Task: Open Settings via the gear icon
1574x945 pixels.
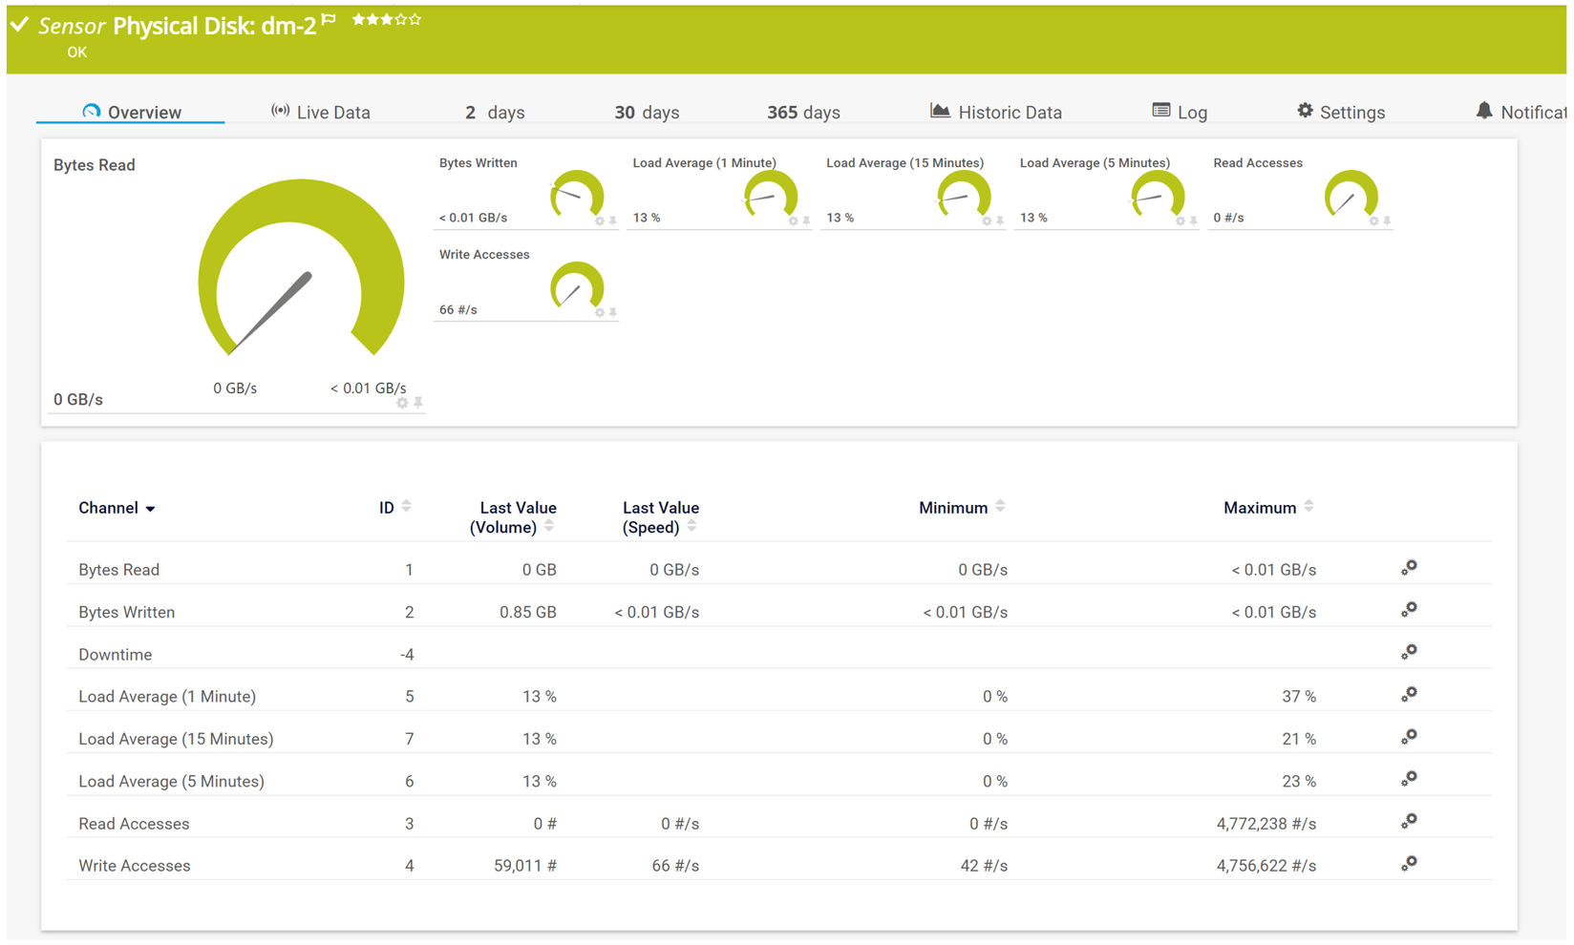Action: pos(1305,111)
